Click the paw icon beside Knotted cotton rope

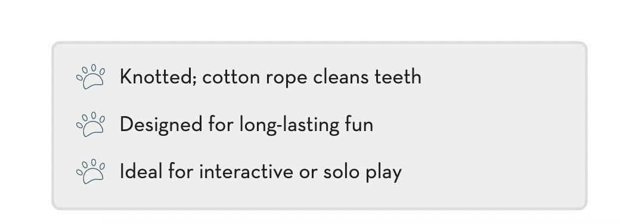click(91, 77)
